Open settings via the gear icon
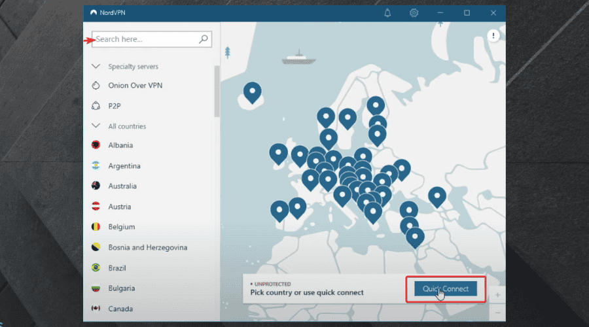589x327 pixels. [x=414, y=13]
